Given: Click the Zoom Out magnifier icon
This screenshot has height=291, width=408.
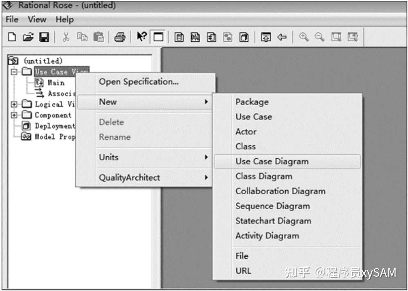Looking at the screenshot, I should click(320, 37).
